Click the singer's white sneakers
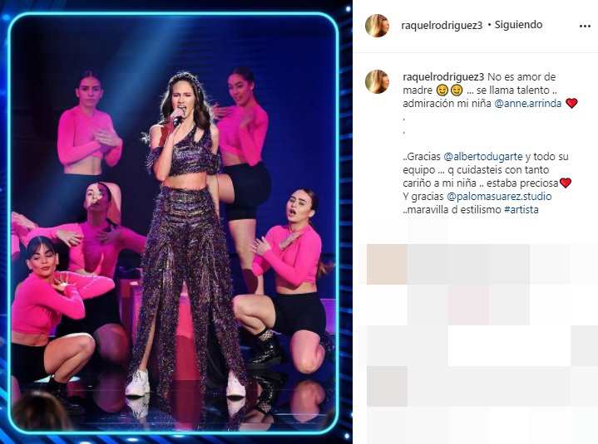598x444 pixels. pos(185,383)
